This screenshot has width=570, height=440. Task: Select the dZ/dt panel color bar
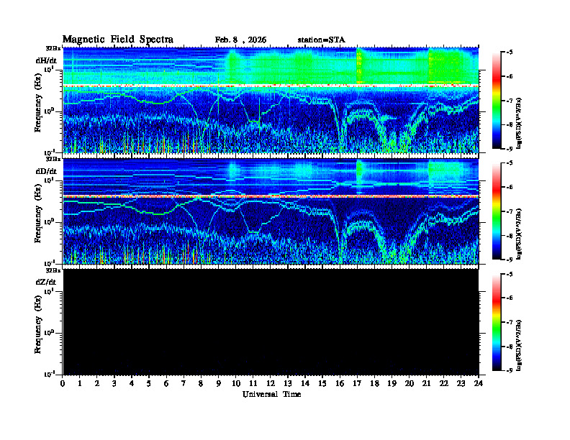click(x=497, y=322)
